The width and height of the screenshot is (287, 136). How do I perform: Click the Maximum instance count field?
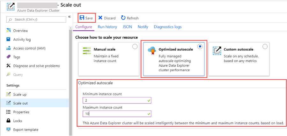117,114
